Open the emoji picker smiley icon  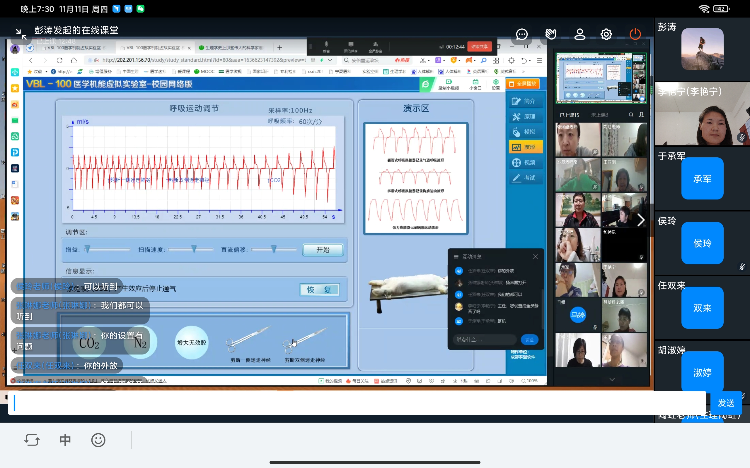click(98, 440)
